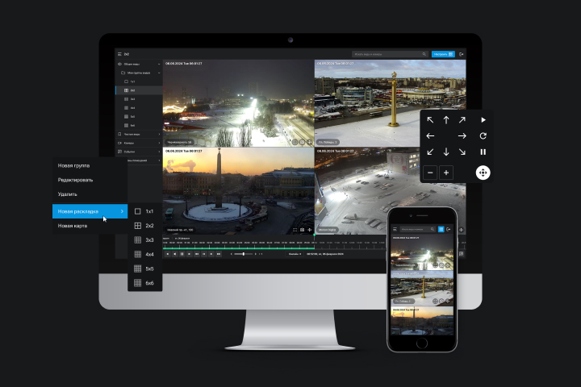Move the PTZ camera right
Screen dimensions: 581x387
[x=462, y=136]
